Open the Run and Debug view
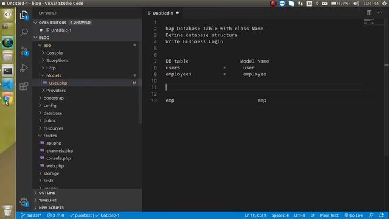Viewport: 389px width, 219px height. coord(24,68)
